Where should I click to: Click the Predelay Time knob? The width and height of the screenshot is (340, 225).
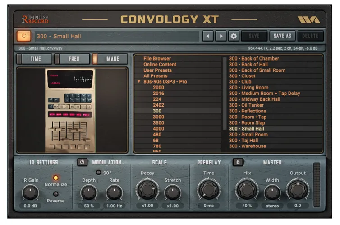coord(209,190)
